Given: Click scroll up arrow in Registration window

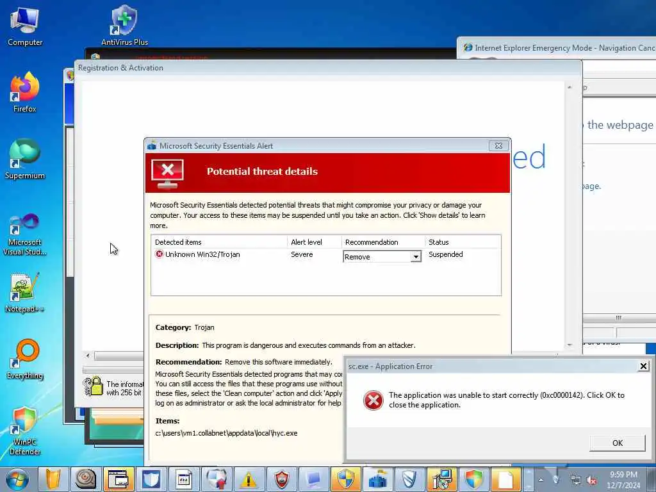Looking at the screenshot, I should click(570, 87).
